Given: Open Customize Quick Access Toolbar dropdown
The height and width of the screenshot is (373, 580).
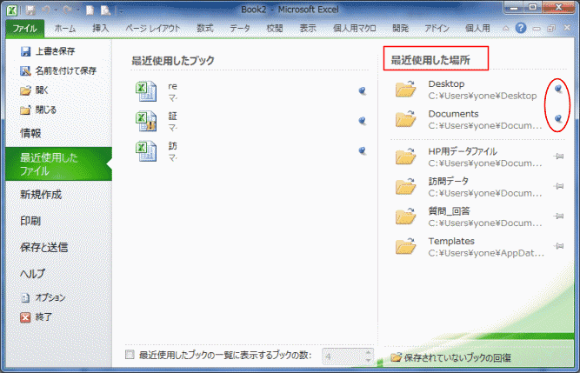Looking at the screenshot, I should coord(121,11).
